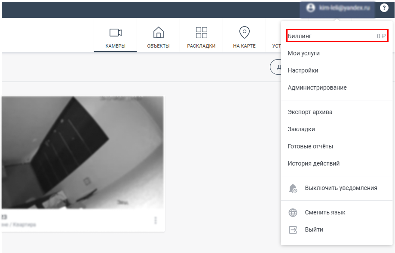Click the house icon above Объекты
Screen dimensions: 395x253
coord(159,33)
